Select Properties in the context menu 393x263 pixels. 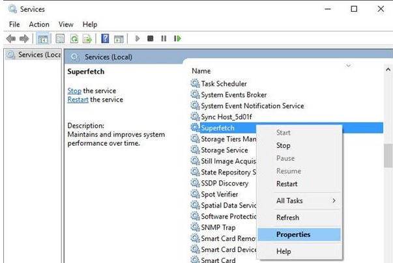(x=299, y=234)
